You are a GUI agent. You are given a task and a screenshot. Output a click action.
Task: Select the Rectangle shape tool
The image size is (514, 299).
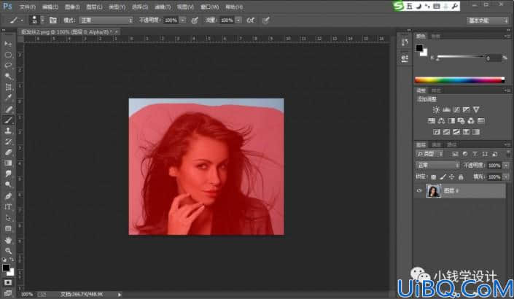(8, 228)
